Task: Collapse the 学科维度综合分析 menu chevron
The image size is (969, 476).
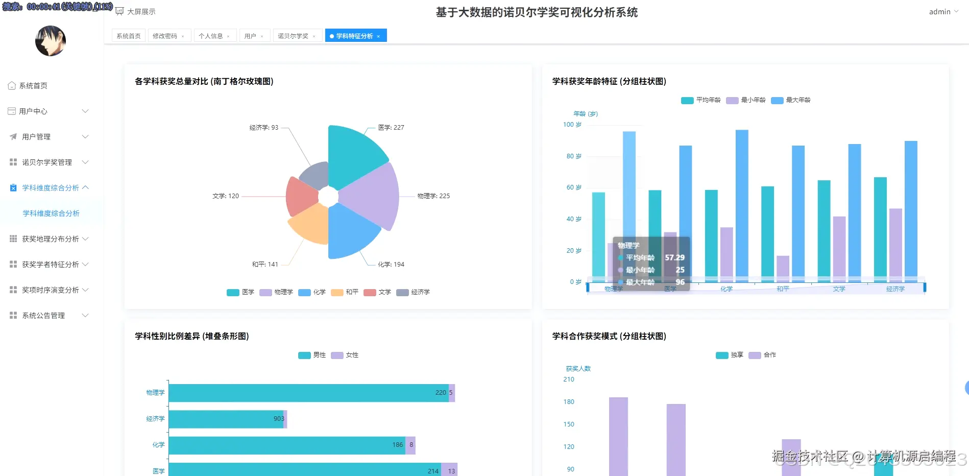Action: [85, 187]
